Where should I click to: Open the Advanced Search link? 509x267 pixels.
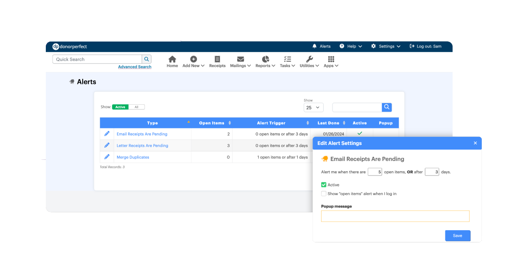pyautogui.click(x=134, y=67)
